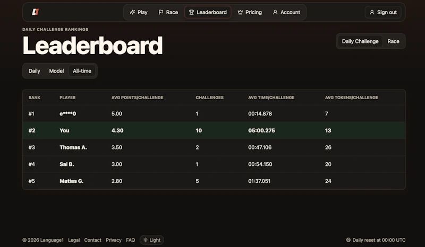Click the #2 rank cell
The width and height of the screenshot is (425, 247).
pos(32,130)
